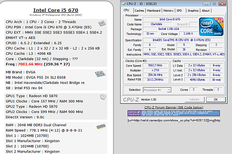232x154 pixels.
Task: Select the CPU tab
Action: (x=126, y=10)
